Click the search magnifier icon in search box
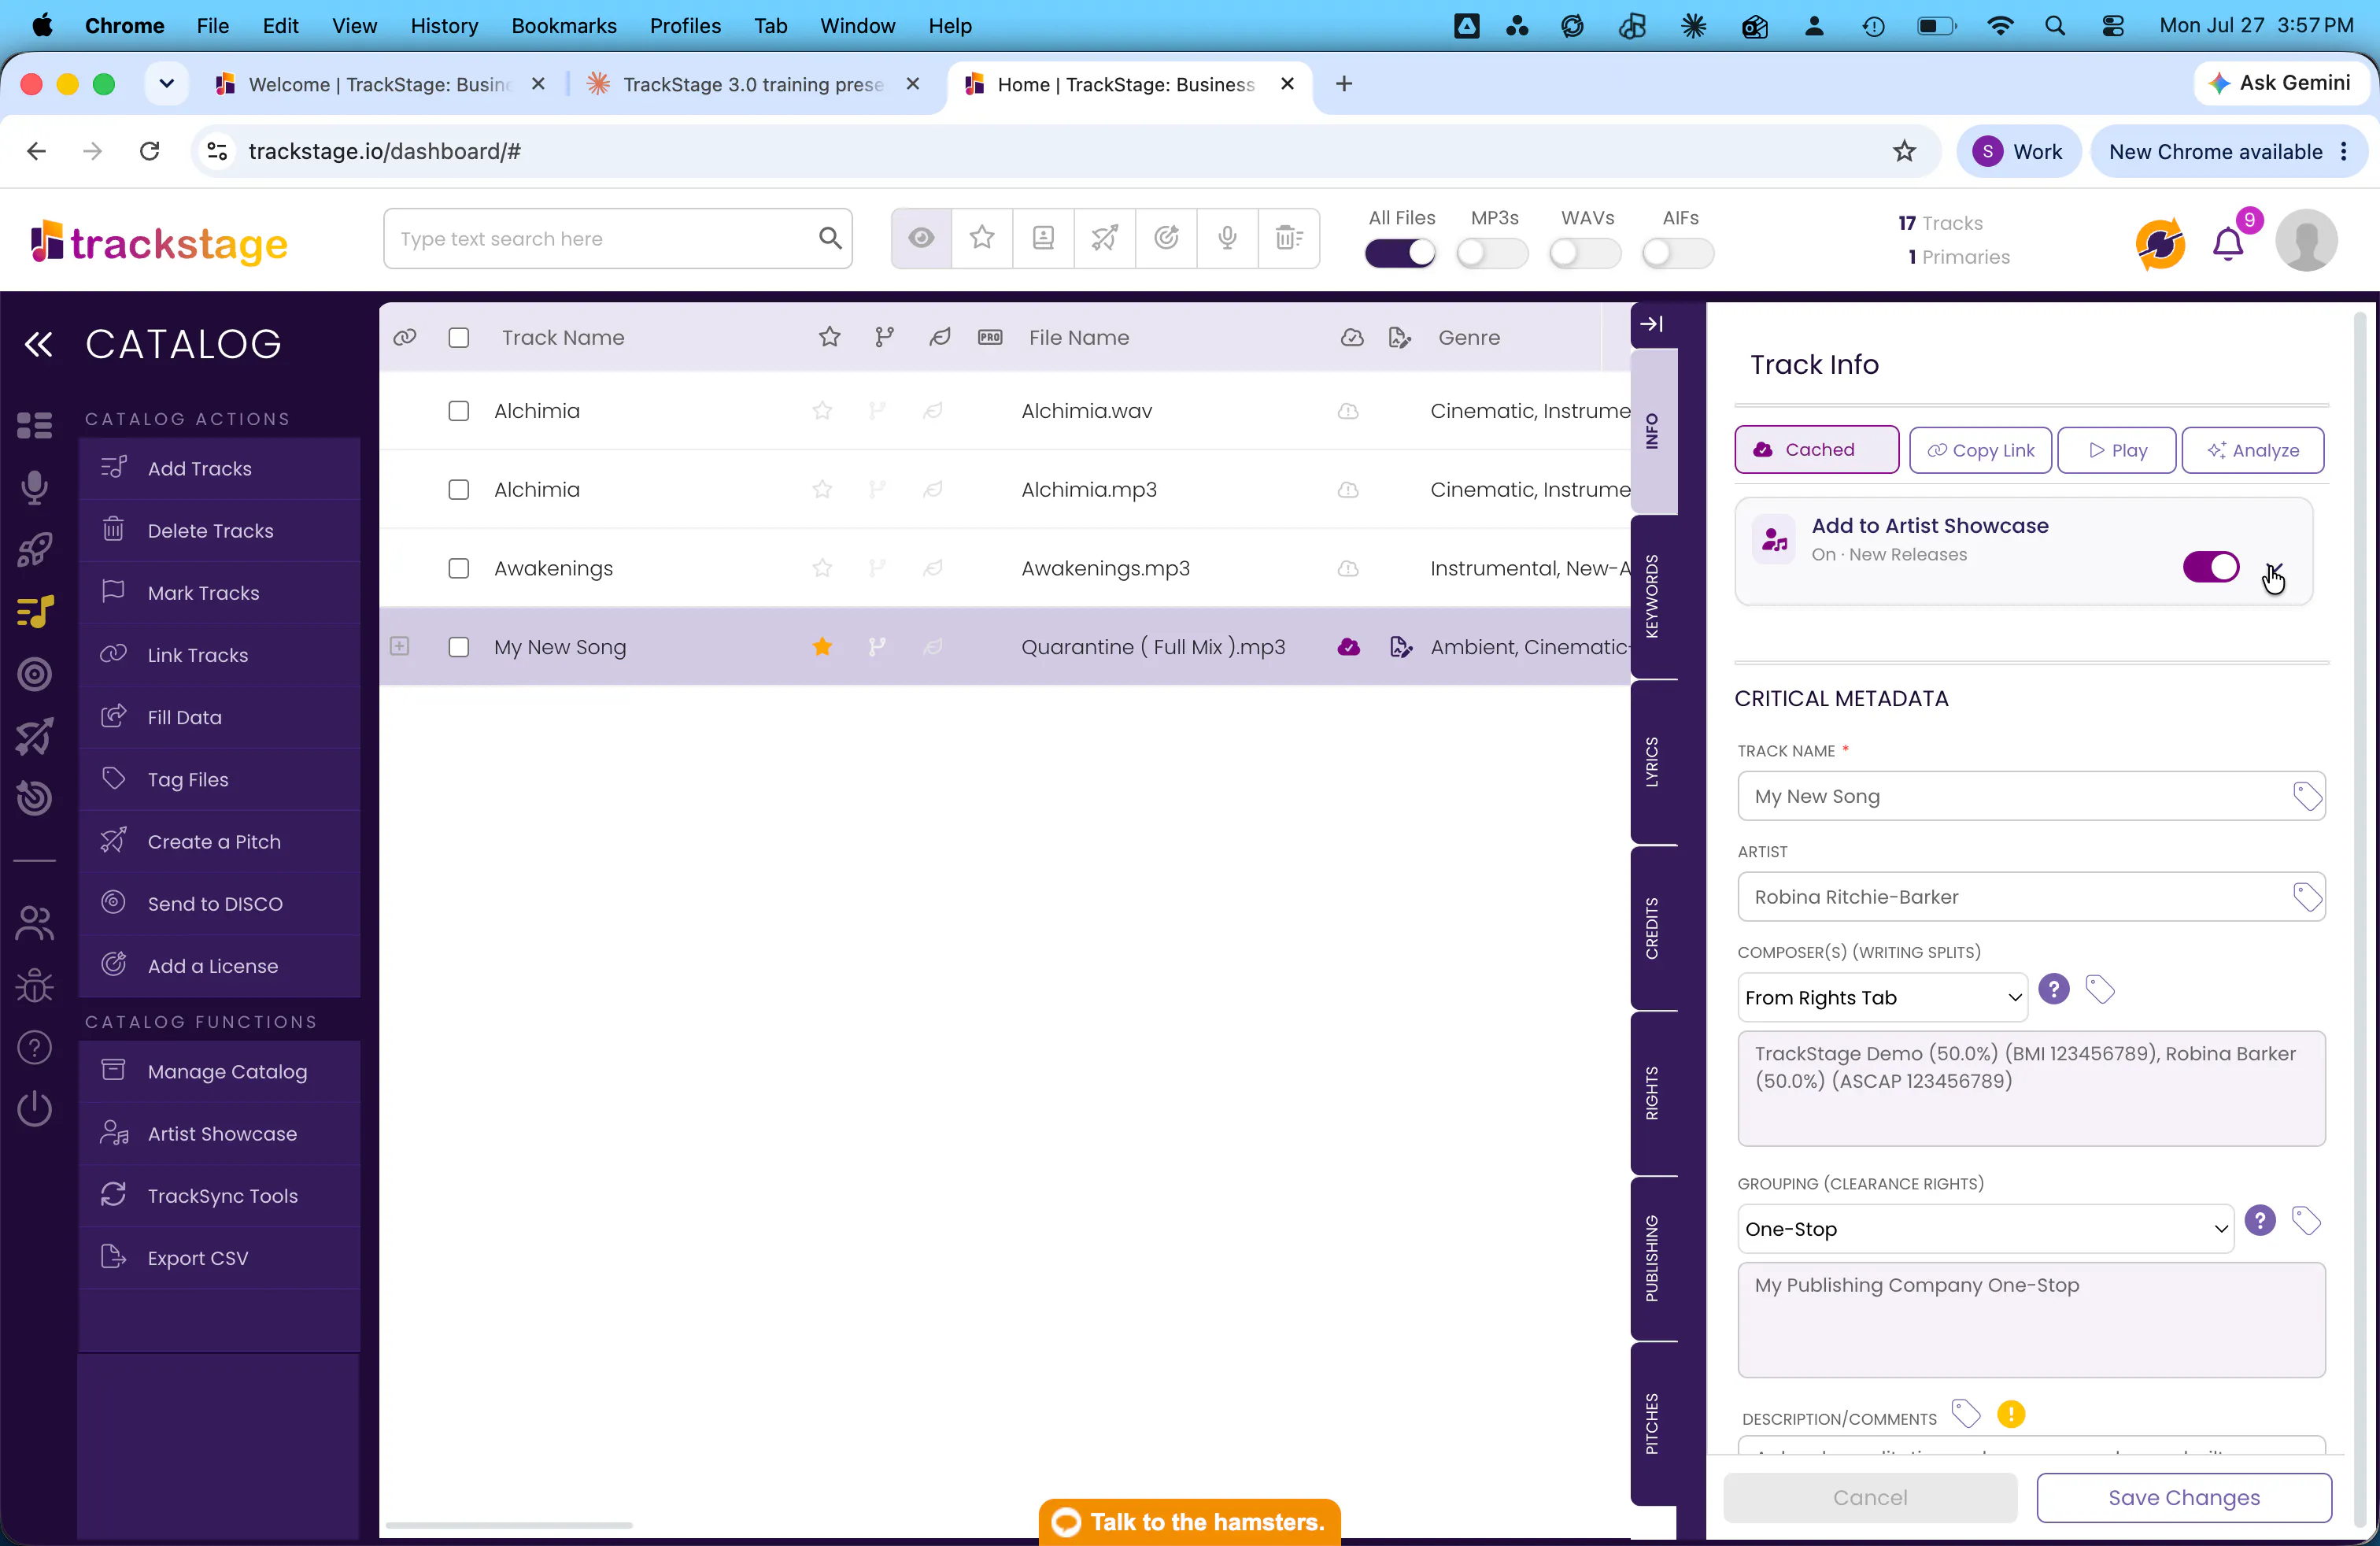This screenshot has height=1546, width=2380. [829, 238]
